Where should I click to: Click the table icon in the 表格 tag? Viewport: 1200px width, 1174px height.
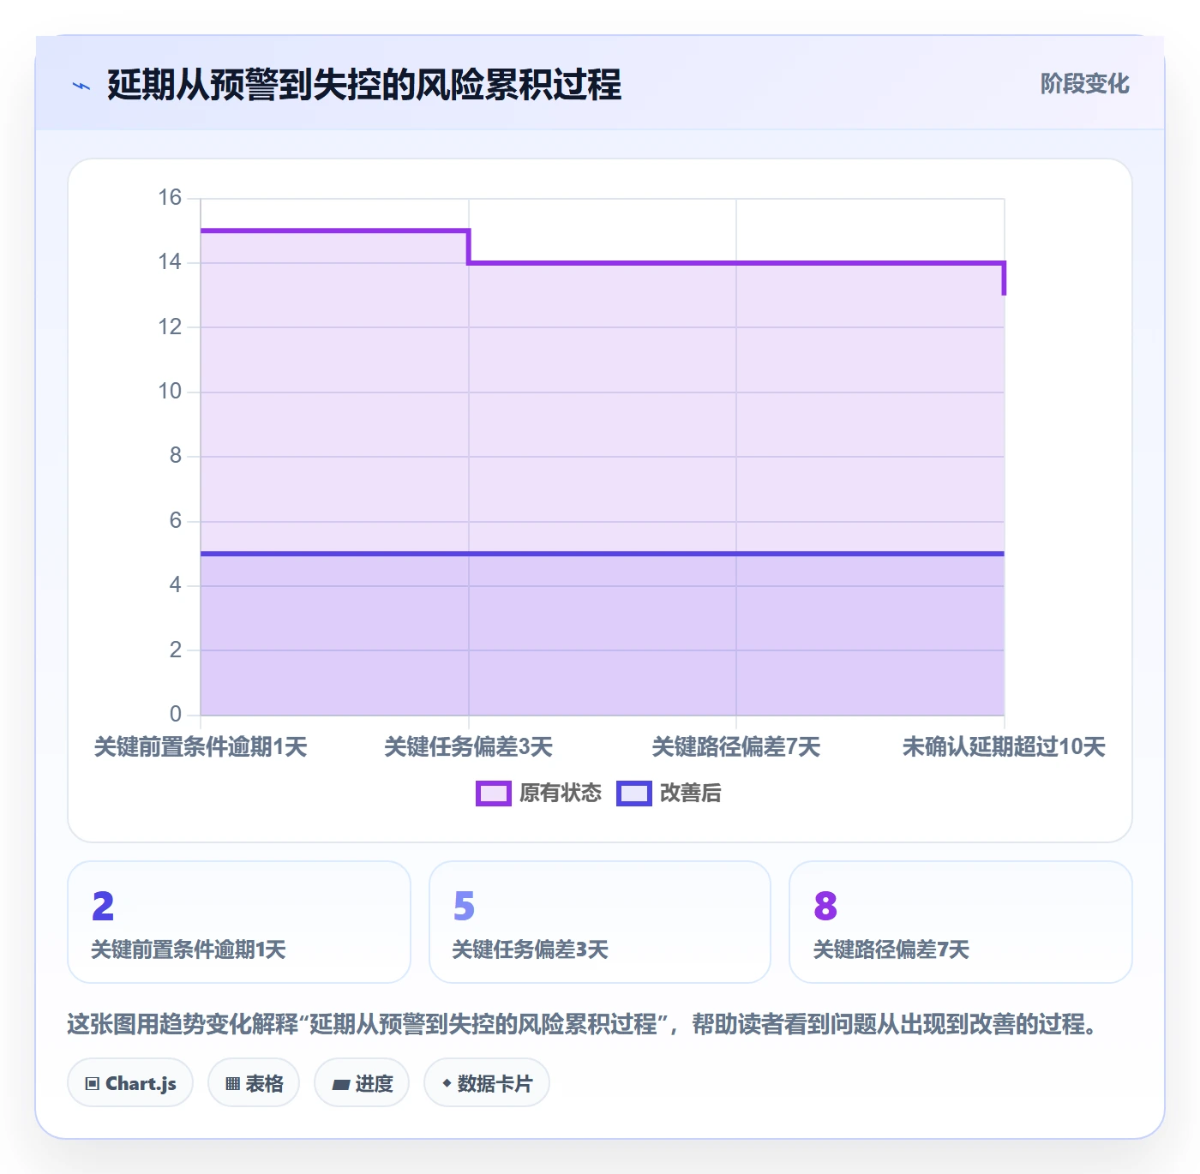coord(232,1084)
